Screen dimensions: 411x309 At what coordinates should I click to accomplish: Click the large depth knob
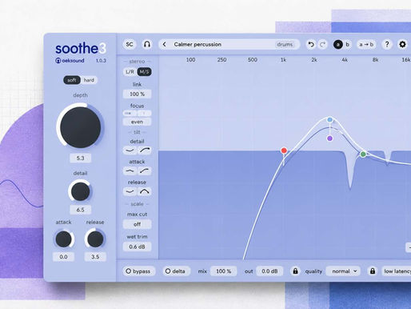pos(80,127)
